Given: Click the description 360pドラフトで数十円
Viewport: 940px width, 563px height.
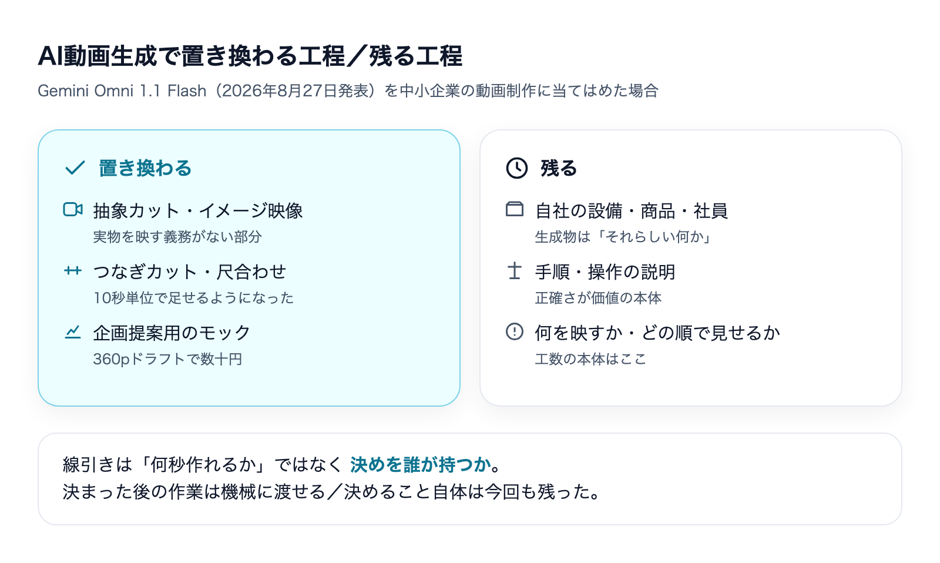Looking at the screenshot, I should 167,359.
